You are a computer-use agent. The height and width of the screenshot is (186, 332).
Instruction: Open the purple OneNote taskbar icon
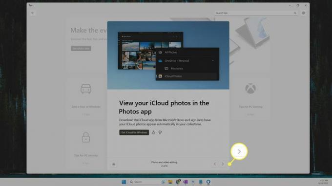click(186, 182)
